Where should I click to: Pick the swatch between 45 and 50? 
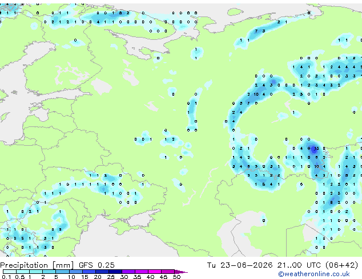168,272
